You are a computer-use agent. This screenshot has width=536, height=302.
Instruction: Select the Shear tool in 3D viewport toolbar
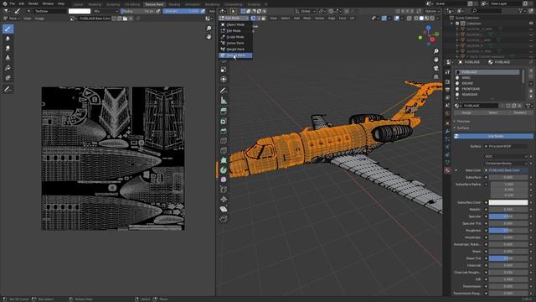pyautogui.click(x=224, y=209)
